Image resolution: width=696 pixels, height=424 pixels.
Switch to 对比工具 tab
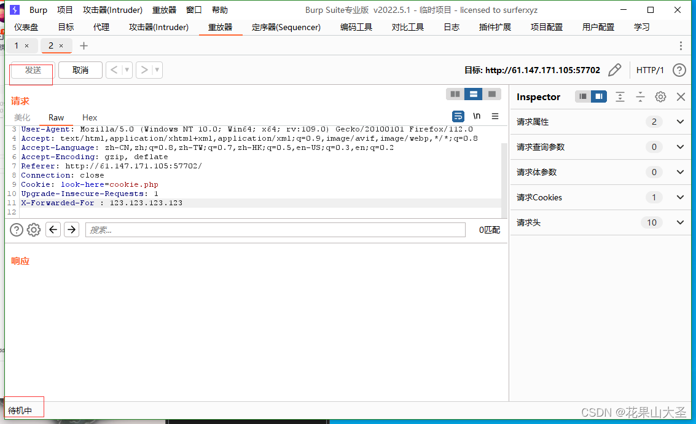coord(407,27)
